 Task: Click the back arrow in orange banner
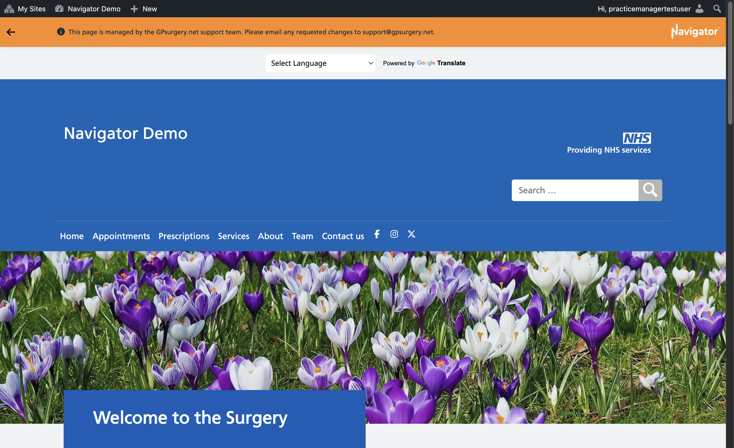point(11,32)
